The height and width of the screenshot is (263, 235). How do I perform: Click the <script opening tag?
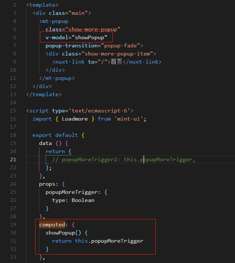pyautogui.click(x=37, y=111)
